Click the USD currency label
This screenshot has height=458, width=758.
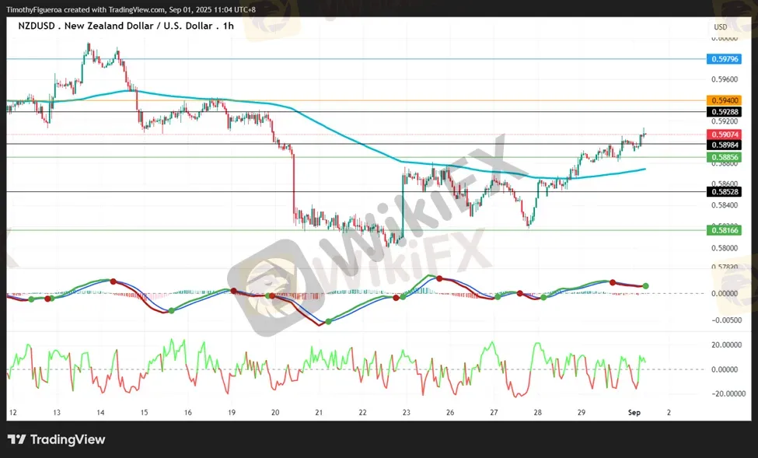[720, 27]
